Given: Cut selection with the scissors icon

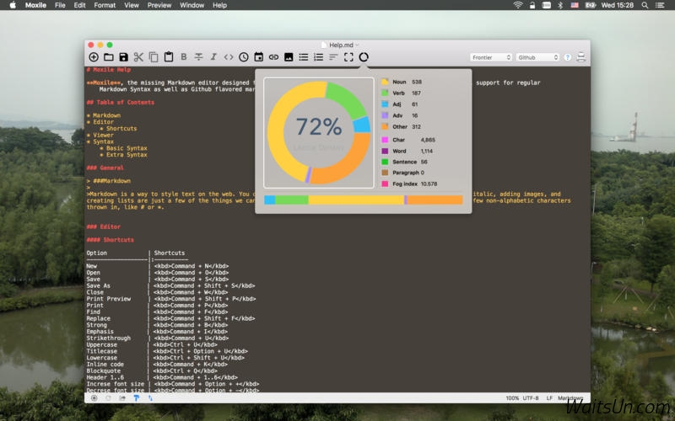Looking at the screenshot, I should click(x=138, y=57).
